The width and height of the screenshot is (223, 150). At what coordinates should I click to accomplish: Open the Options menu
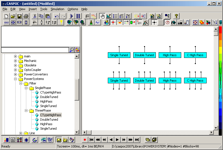point(73,9)
